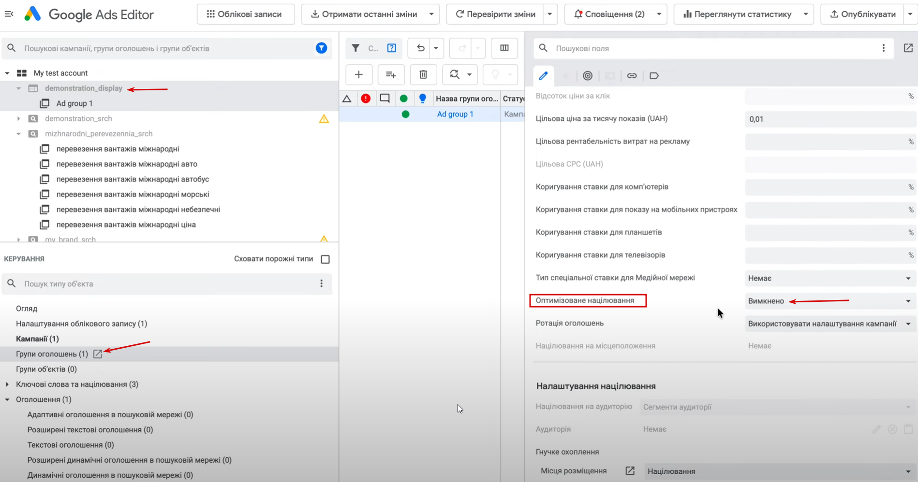Click the campaigns and ad groups search field
918x482 pixels.
click(167, 48)
